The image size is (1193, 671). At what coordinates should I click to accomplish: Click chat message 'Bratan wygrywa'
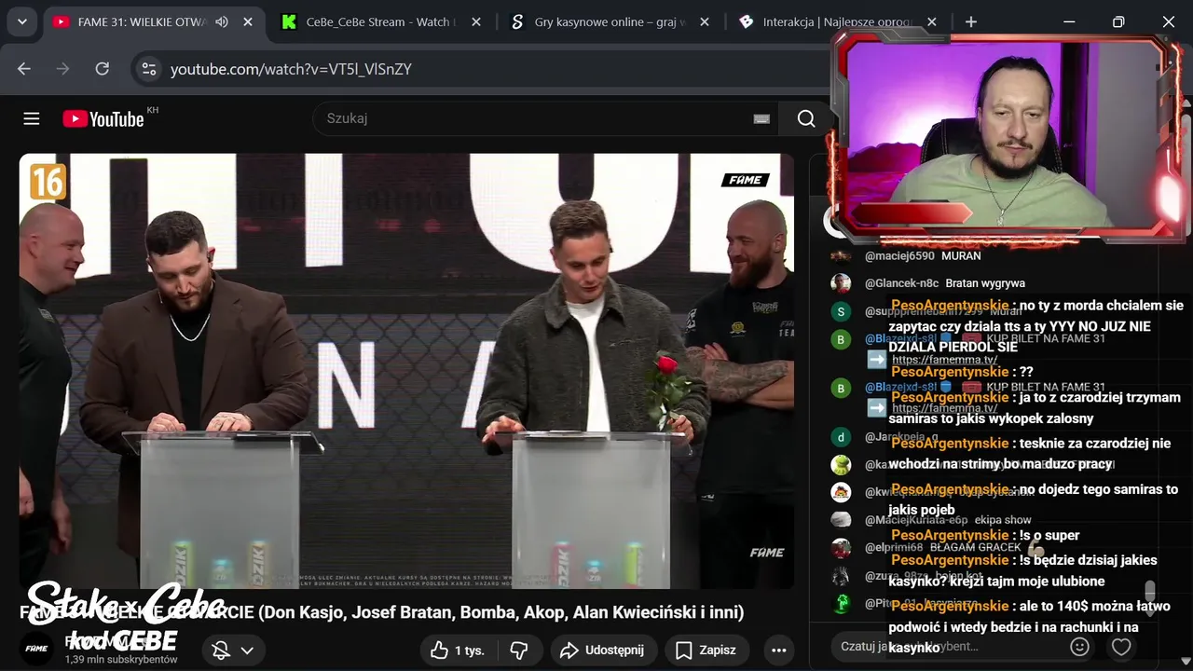(x=985, y=283)
